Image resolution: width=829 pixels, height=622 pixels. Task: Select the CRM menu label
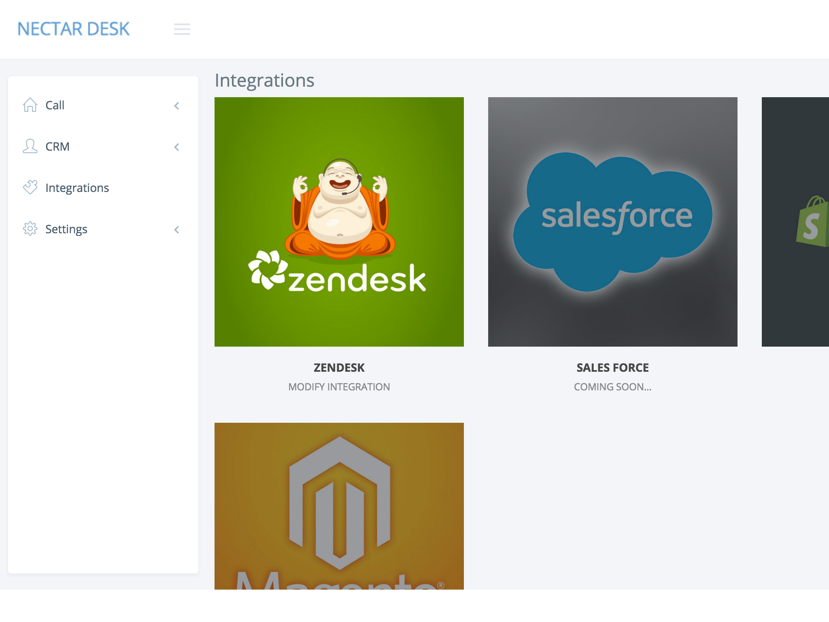tap(57, 147)
